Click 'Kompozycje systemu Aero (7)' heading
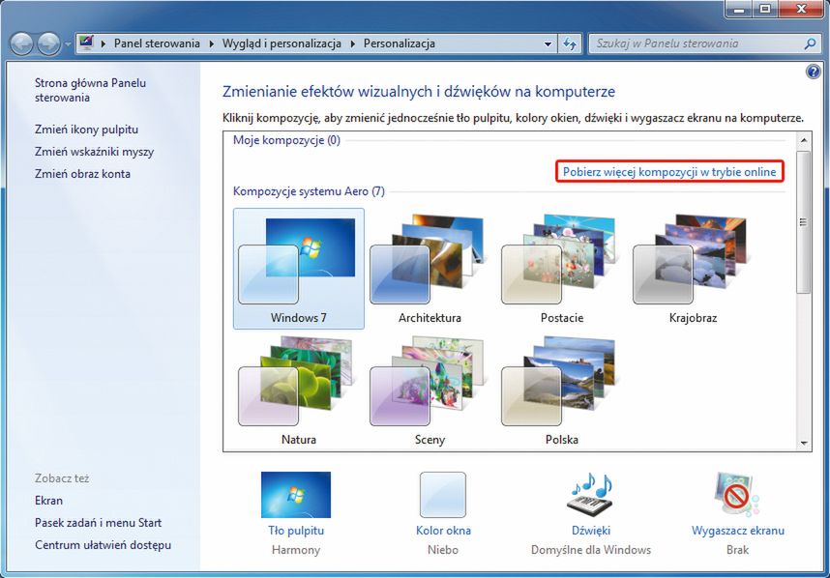Viewport: 830px width, 578px height. pos(309,191)
